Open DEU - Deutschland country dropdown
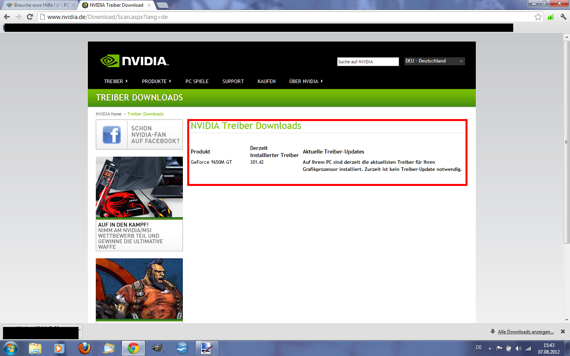The height and width of the screenshot is (356, 570). point(435,61)
